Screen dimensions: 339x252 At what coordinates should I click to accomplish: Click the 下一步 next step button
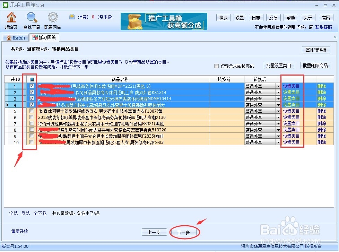pyautogui.click(x=184, y=233)
